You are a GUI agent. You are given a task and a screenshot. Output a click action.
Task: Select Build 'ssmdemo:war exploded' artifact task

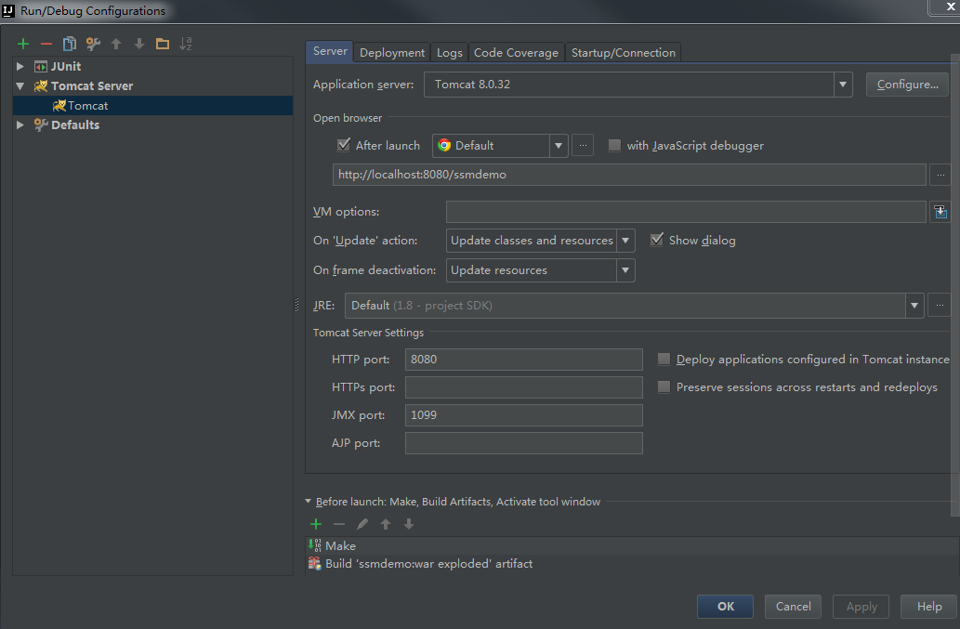[632, 564]
